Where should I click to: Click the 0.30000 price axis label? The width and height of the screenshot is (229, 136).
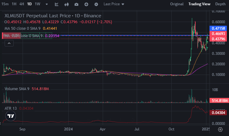click(x=218, y=54)
